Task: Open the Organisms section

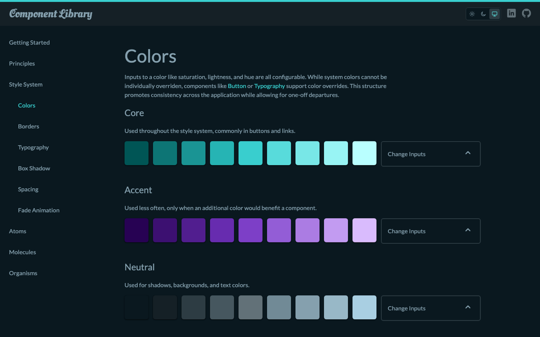Action: coord(23,273)
